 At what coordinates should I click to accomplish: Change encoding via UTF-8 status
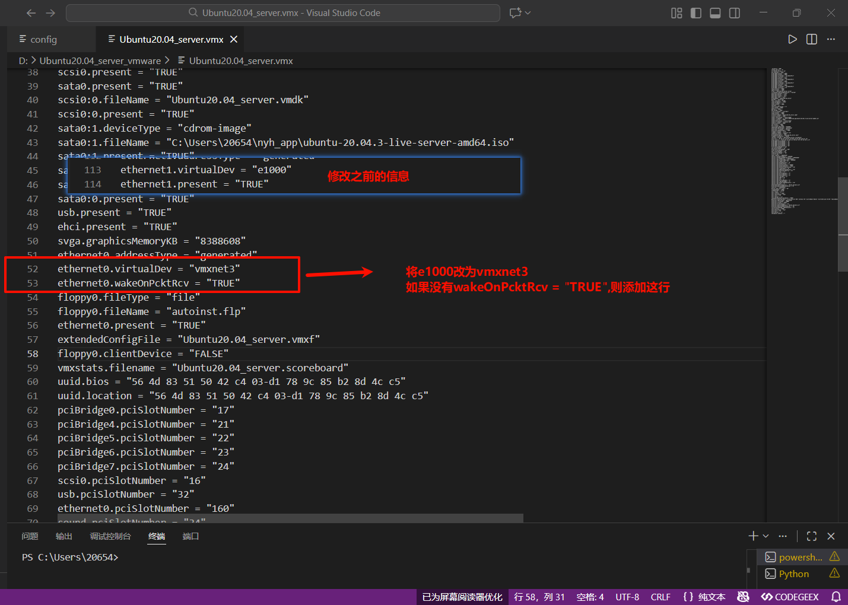point(627,597)
